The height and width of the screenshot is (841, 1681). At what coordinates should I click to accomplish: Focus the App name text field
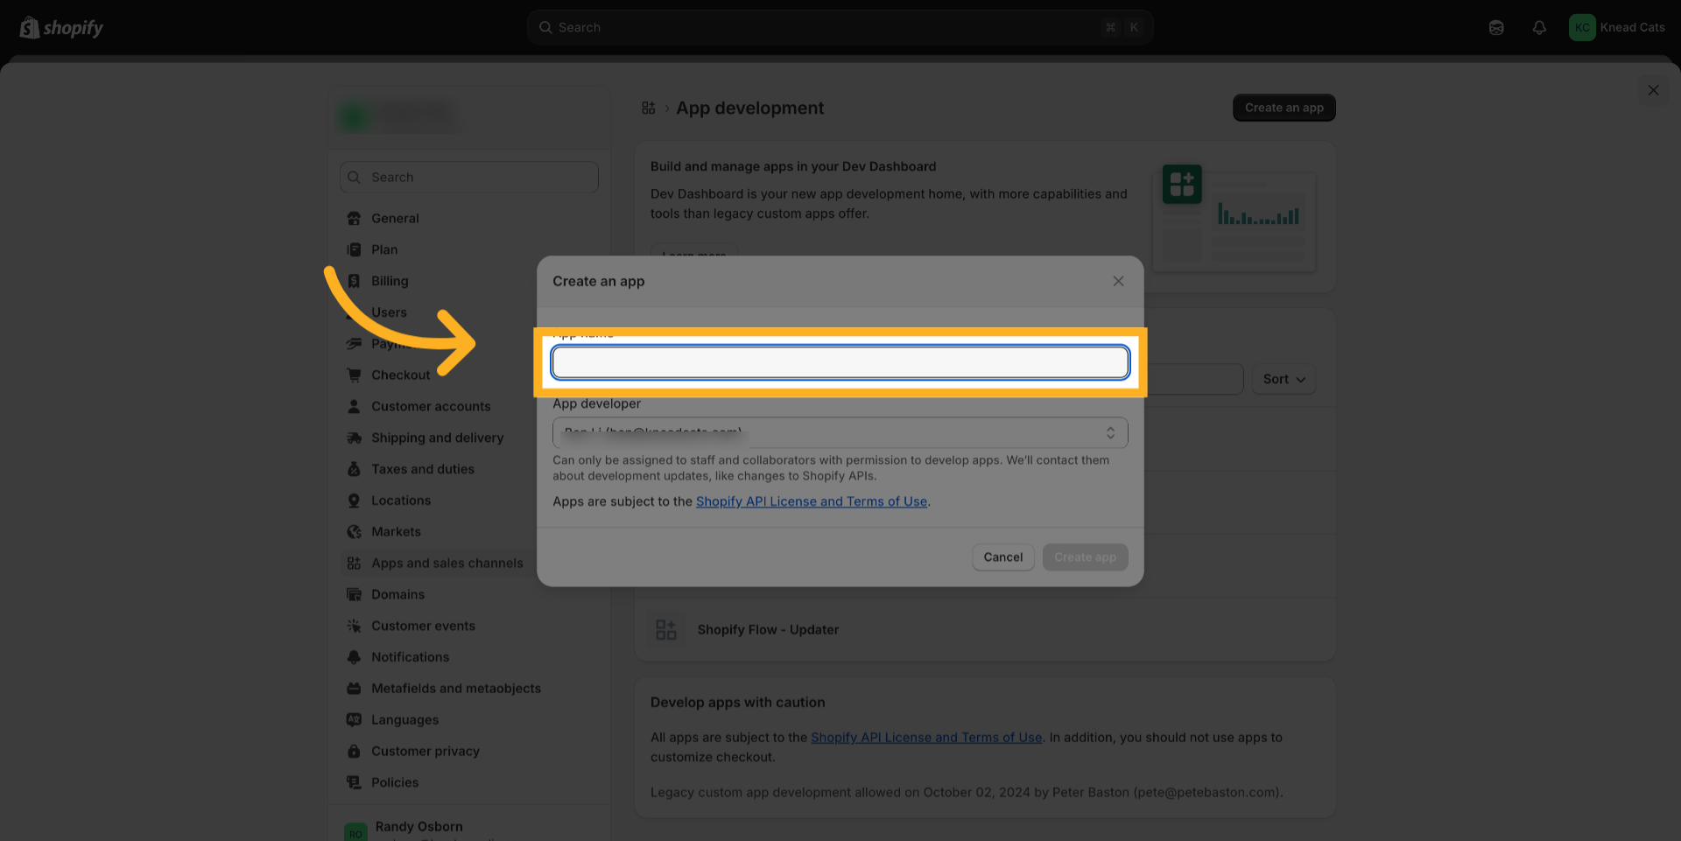[x=840, y=362]
